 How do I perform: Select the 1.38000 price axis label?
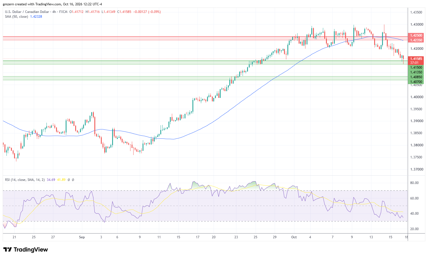[416, 145]
